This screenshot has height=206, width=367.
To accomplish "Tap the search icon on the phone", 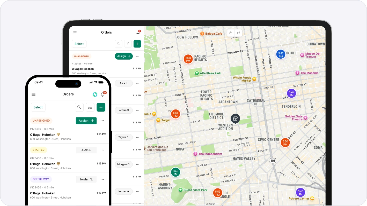I will pyautogui.click(x=79, y=107).
